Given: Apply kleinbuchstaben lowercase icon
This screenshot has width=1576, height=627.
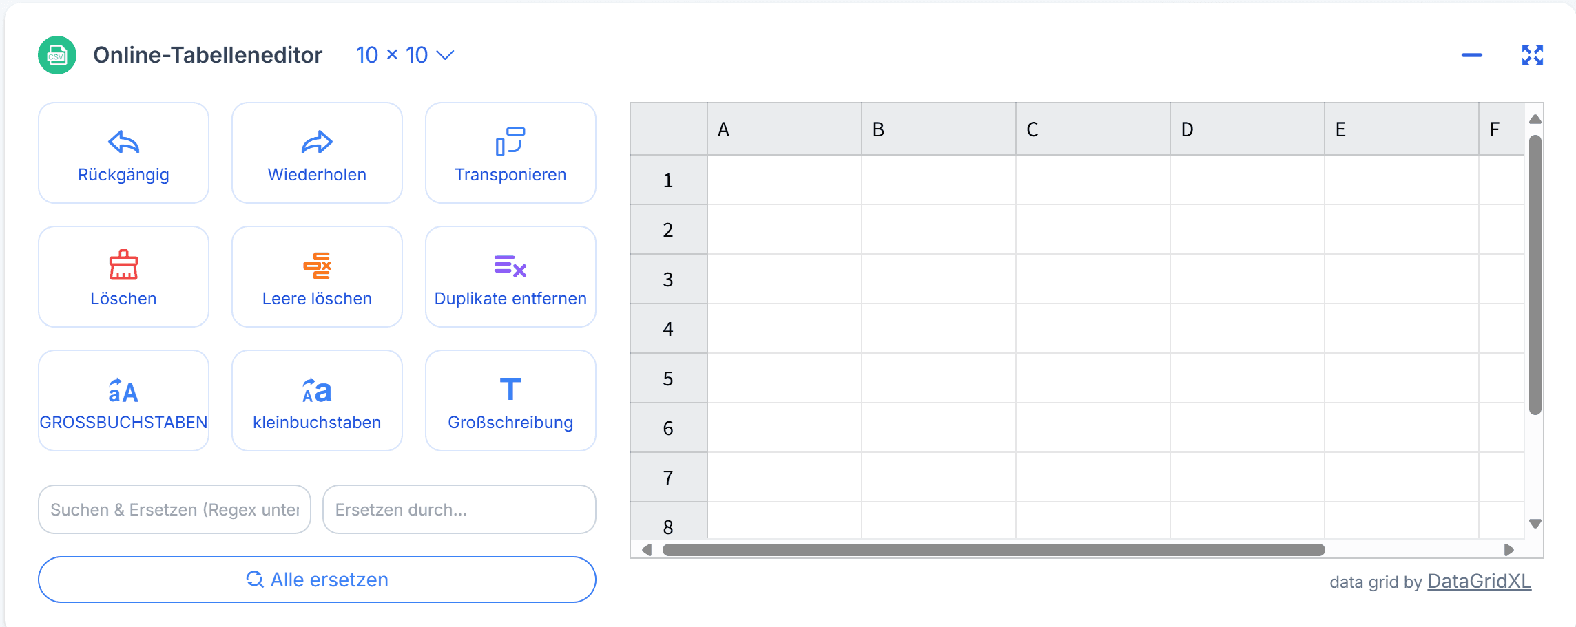Looking at the screenshot, I should [317, 390].
